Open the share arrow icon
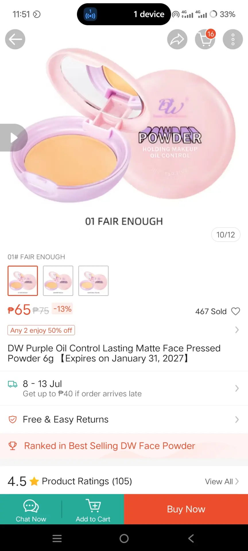Image resolution: width=248 pixels, height=551 pixels. coord(177,39)
